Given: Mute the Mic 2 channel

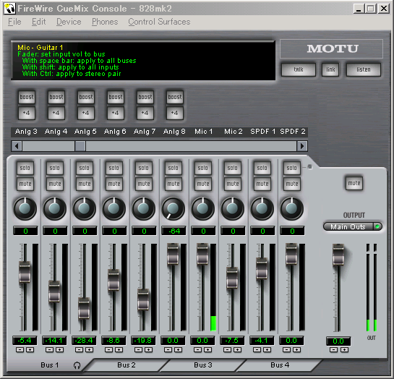Looking at the screenshot, I should pos(233,184).
